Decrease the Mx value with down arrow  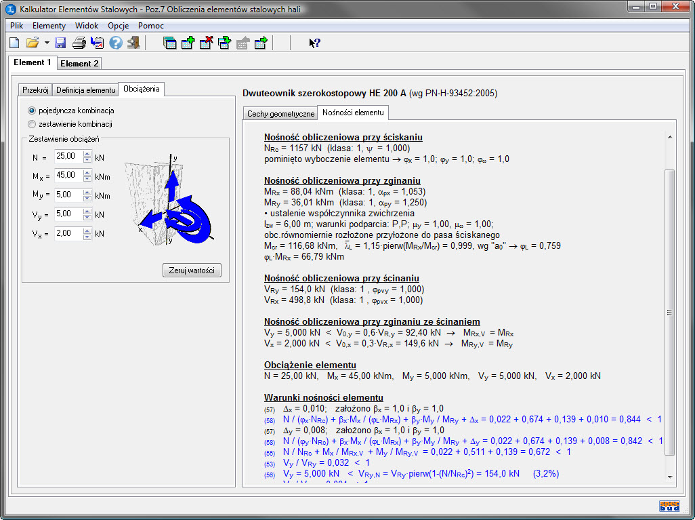point(87,179)
